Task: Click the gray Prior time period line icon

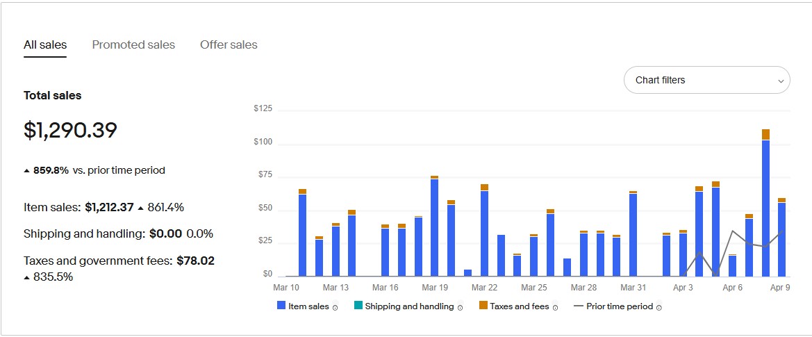Action: 578,306
